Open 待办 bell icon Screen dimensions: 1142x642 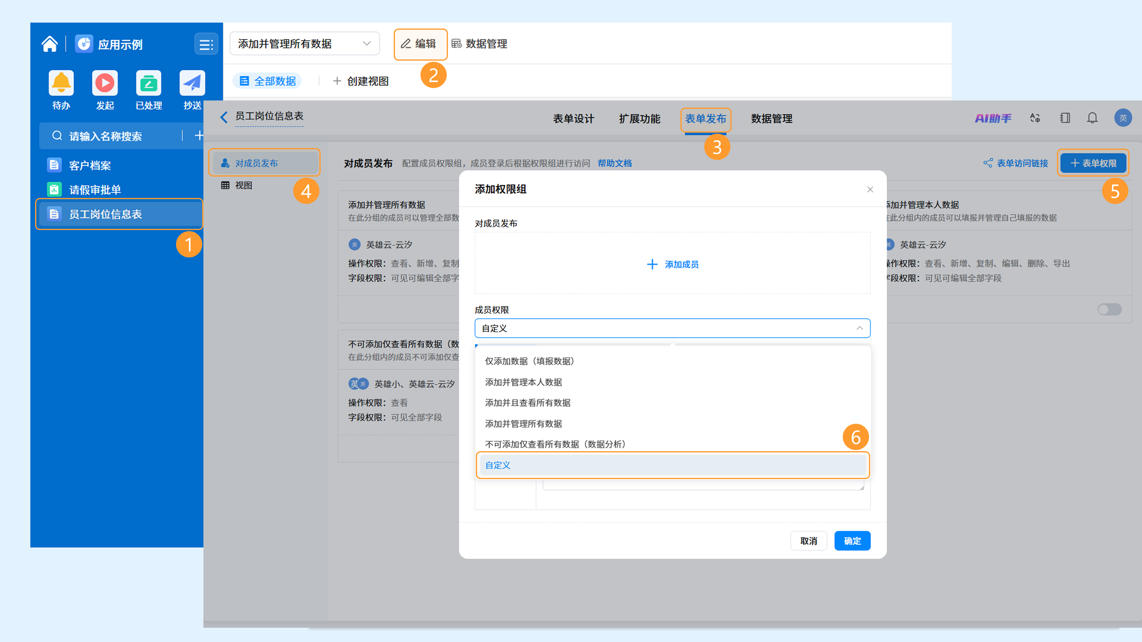point(61,83)
